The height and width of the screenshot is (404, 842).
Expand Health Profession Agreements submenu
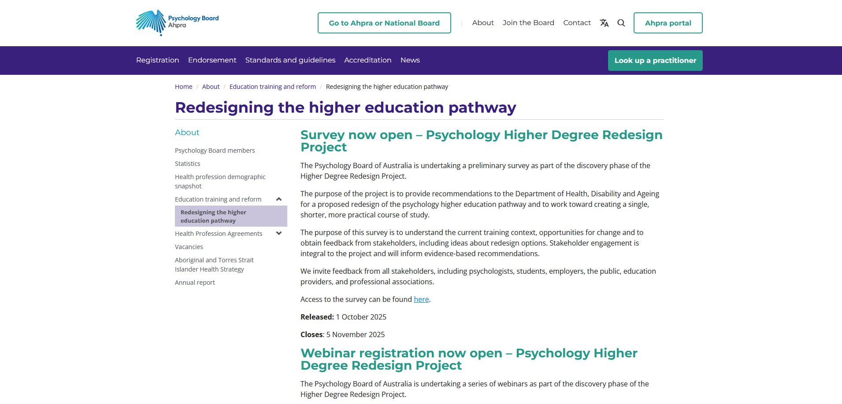coord(279,234)
